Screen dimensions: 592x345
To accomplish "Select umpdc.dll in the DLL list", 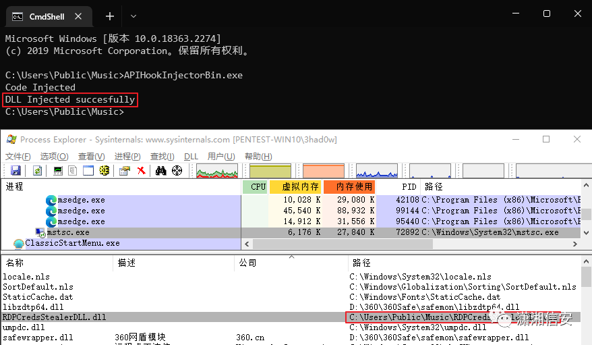I will 291,327.
